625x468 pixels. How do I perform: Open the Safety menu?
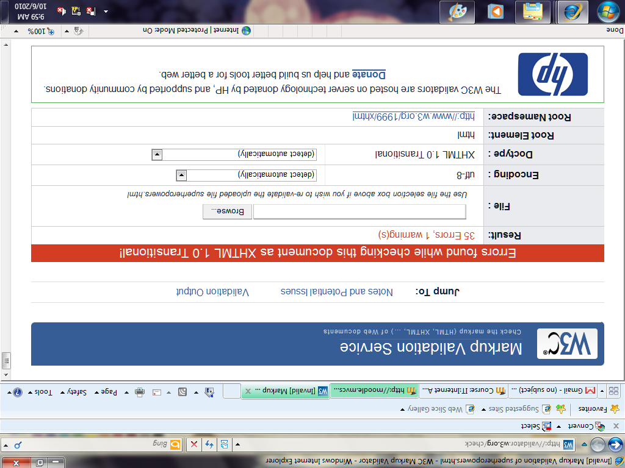[77, 392]
